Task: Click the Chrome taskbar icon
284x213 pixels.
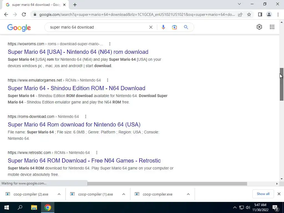Action: tap(48, 207)
